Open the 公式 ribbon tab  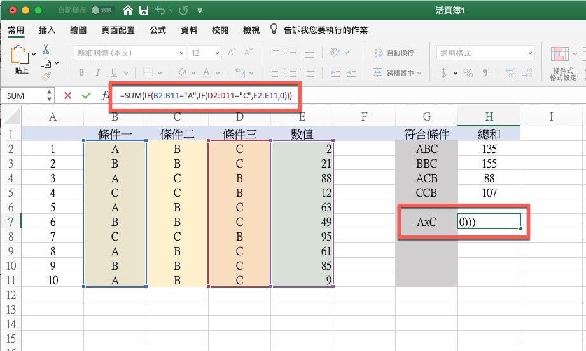(x=158, y=30)
